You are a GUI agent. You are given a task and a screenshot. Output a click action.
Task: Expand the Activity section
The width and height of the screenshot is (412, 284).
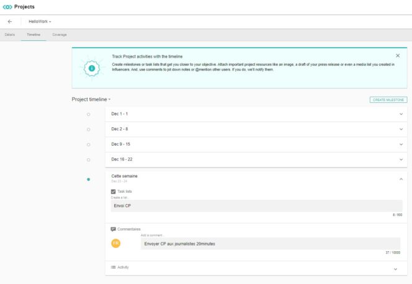point(395,268)
